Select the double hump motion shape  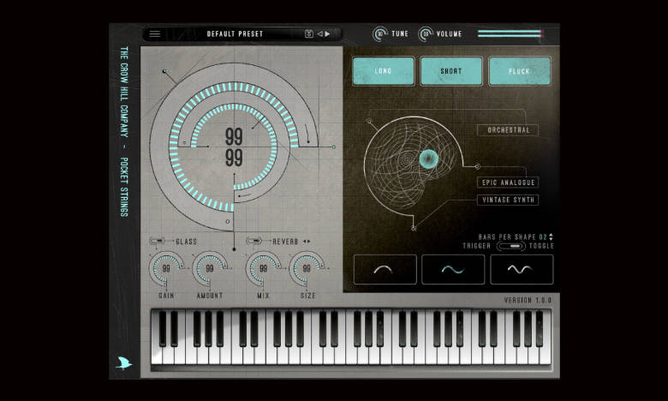pos(522,269)
